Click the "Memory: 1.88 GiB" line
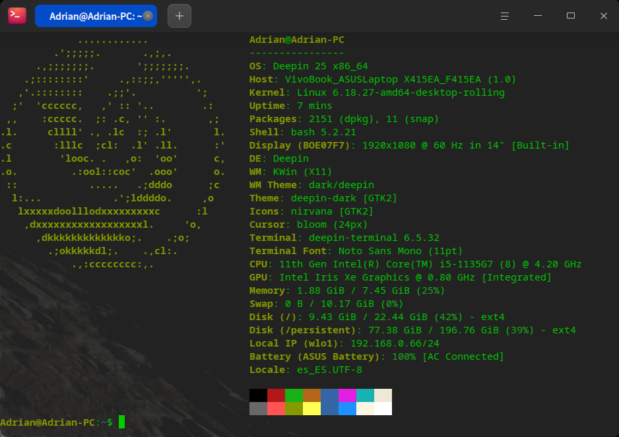619x437 pixels. coord(347,290)
